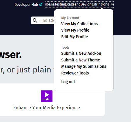
Task: Choose Edit My Profile
Action: tap(74, 37)
